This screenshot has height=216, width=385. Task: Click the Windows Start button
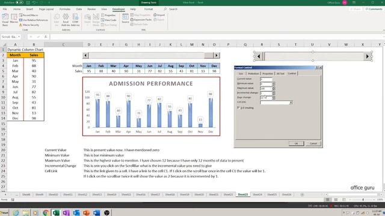pos(4,212)
